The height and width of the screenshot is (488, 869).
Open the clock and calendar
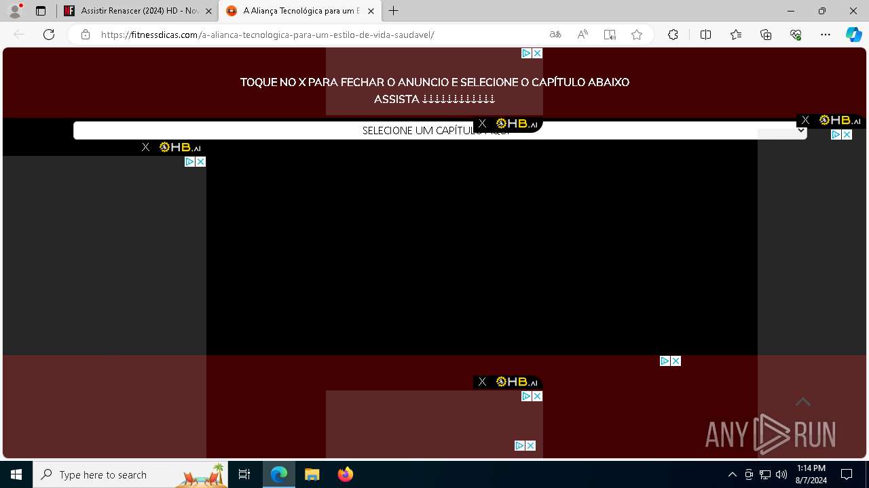coord(811,474)
